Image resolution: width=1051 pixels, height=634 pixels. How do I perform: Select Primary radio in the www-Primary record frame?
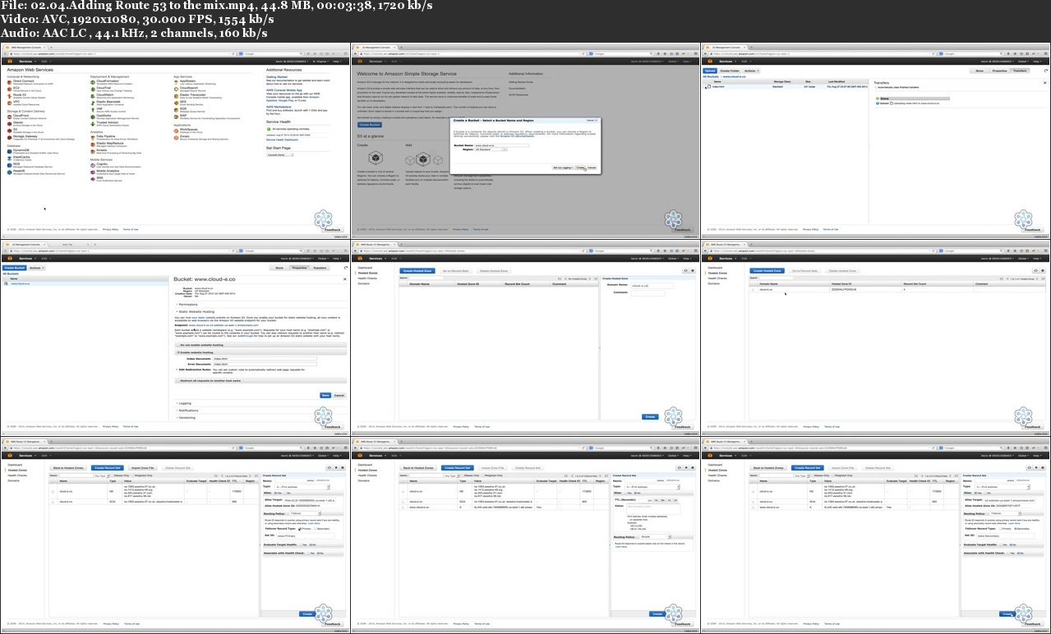pos(300,529)
